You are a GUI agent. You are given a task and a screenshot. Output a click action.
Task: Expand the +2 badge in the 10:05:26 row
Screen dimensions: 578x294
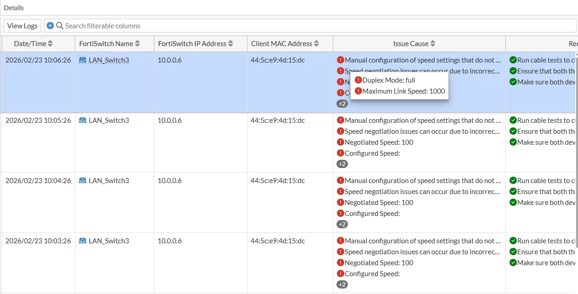coord(342,164)
